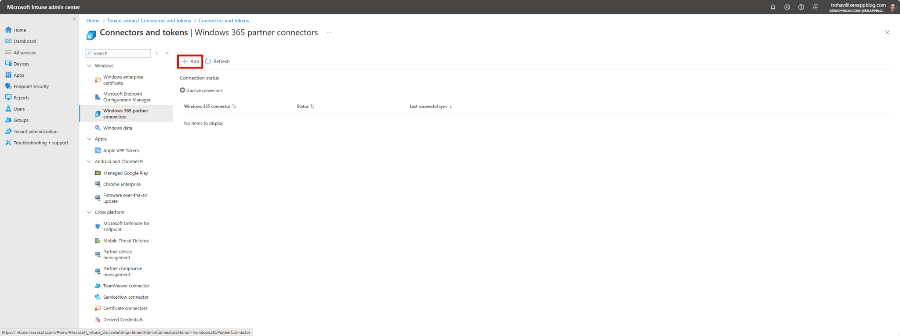900x336 pixels.
Task: Click the menu Search input field
Action: coord(118,53)
